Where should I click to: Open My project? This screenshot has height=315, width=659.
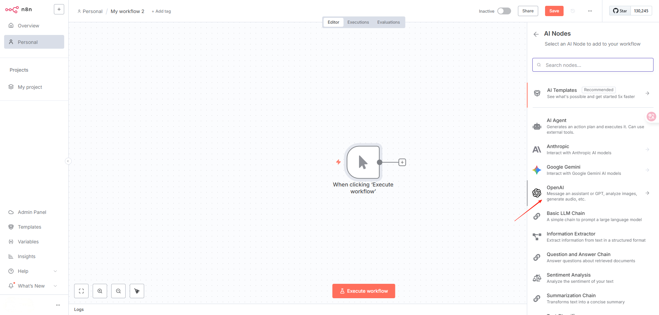[x=34, y=87]
